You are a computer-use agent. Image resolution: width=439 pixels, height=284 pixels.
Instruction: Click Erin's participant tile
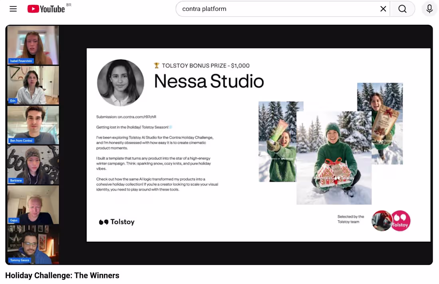[x=33, y=85]
